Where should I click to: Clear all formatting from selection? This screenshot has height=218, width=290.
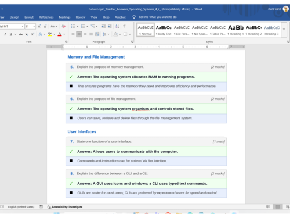click(x=63, y=26)
